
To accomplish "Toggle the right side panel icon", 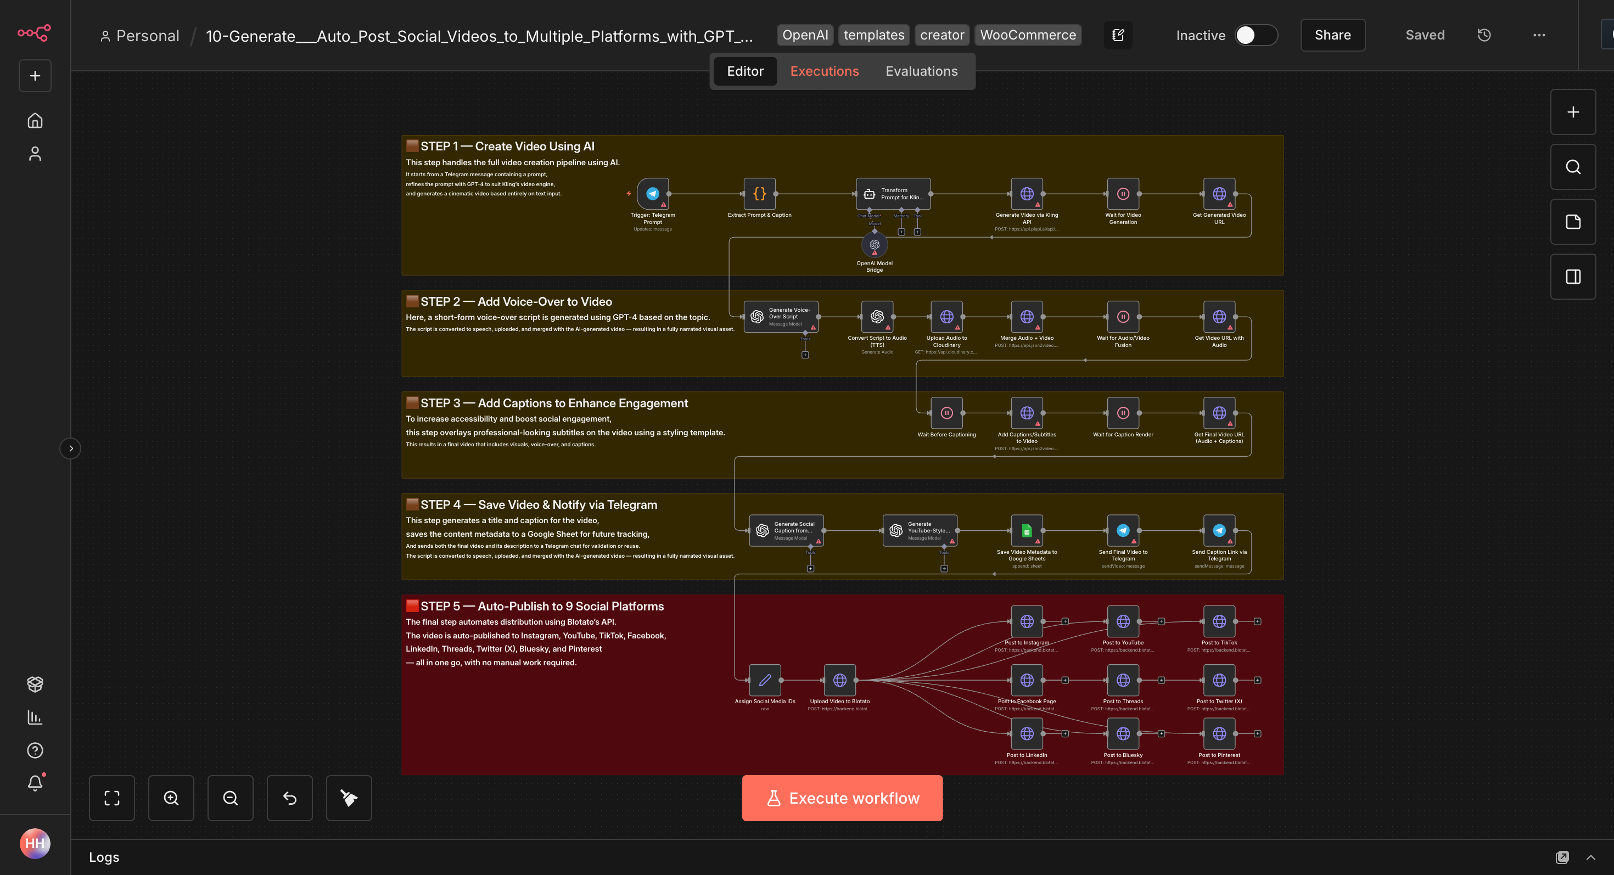I will coord(1573,277).
